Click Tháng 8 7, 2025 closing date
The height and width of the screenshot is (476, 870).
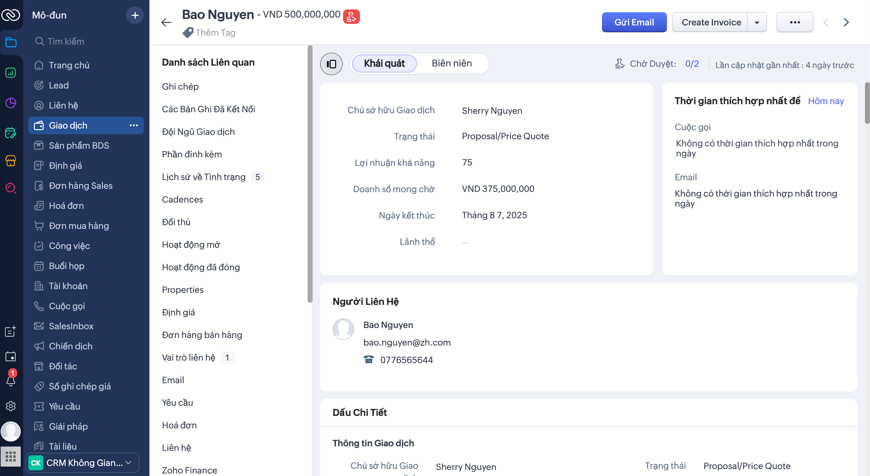pyautogui.click(x=494, y=215)
